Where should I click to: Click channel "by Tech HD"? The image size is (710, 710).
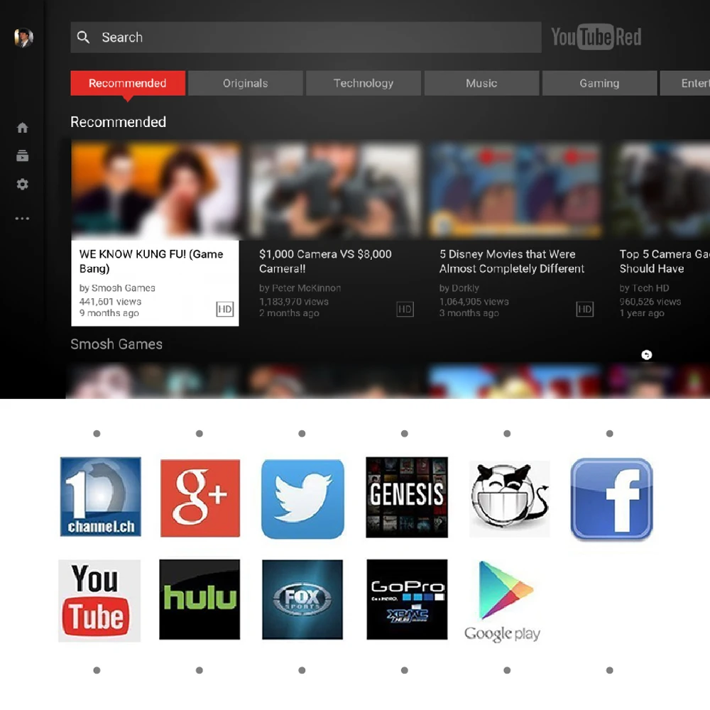644,288
